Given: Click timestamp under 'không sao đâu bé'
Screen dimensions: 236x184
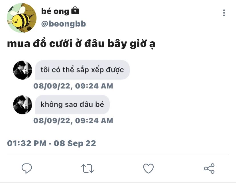Looking at the screenshot, I should click(x=73, y=121).
